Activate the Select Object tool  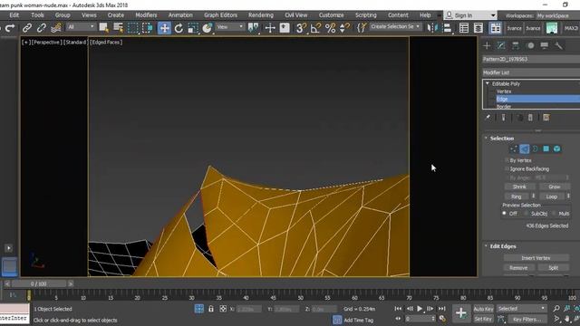[104, 28]
